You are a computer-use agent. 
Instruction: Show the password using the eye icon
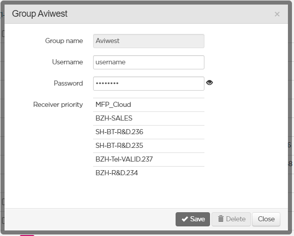click(209, 83)
